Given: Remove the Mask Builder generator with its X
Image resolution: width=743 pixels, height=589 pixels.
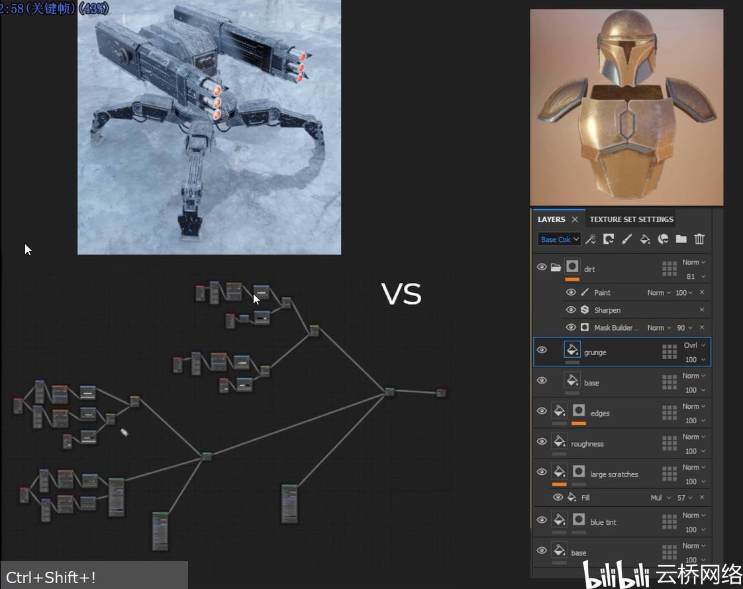Looking at the screenshot, I should click(702, 327).
